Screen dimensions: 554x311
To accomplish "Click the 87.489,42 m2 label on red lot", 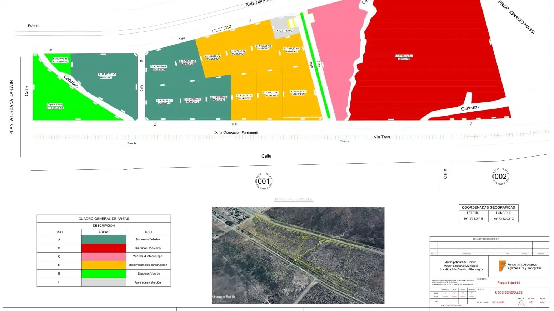I will tap(404, 56).
